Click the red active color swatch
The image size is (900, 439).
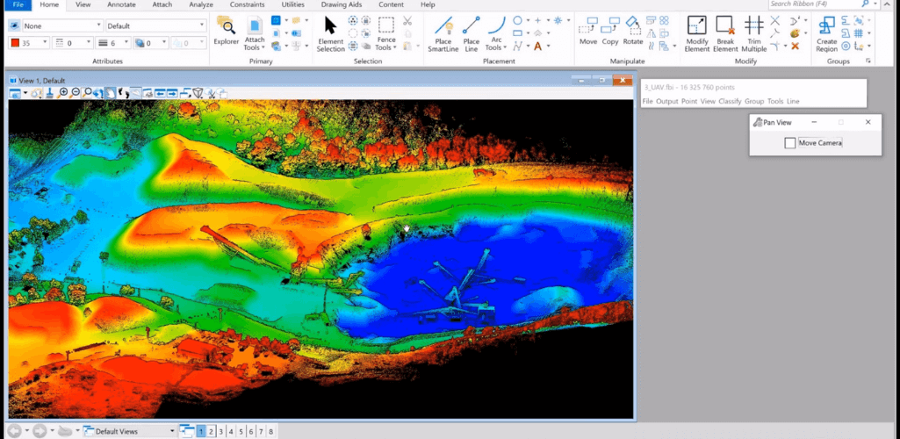(15, 42)
